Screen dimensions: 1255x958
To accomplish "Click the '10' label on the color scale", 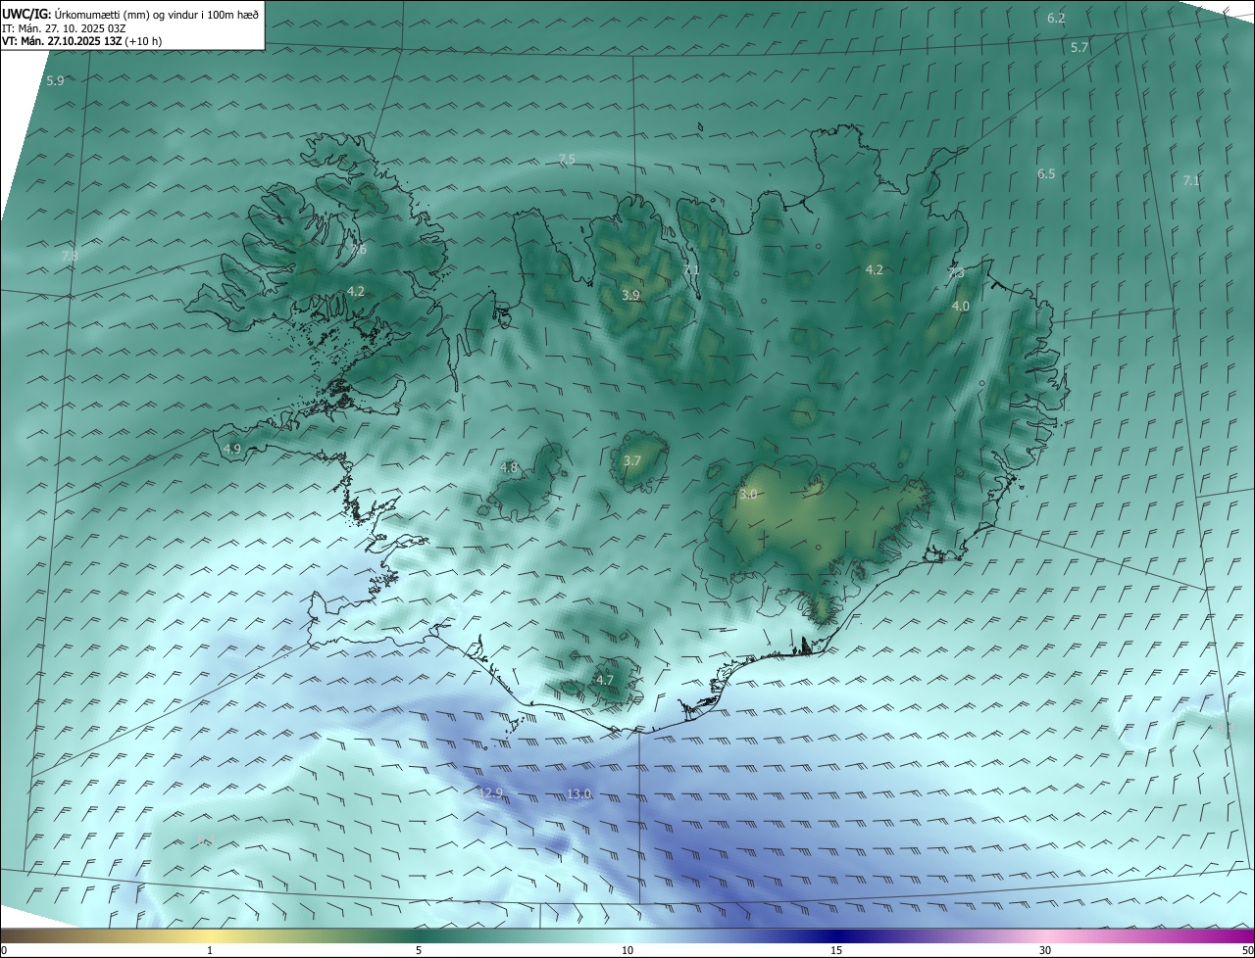I will tap(627, 950).
